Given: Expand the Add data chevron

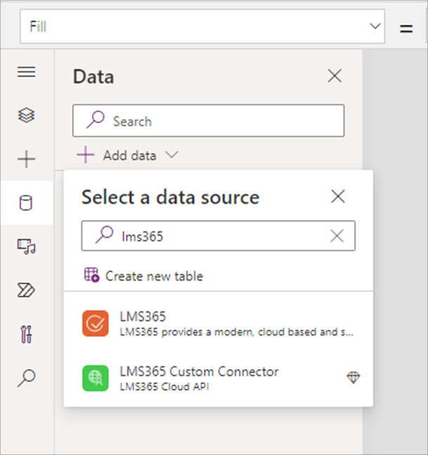Looking at the screenshot, I should [x=172, y=155].
